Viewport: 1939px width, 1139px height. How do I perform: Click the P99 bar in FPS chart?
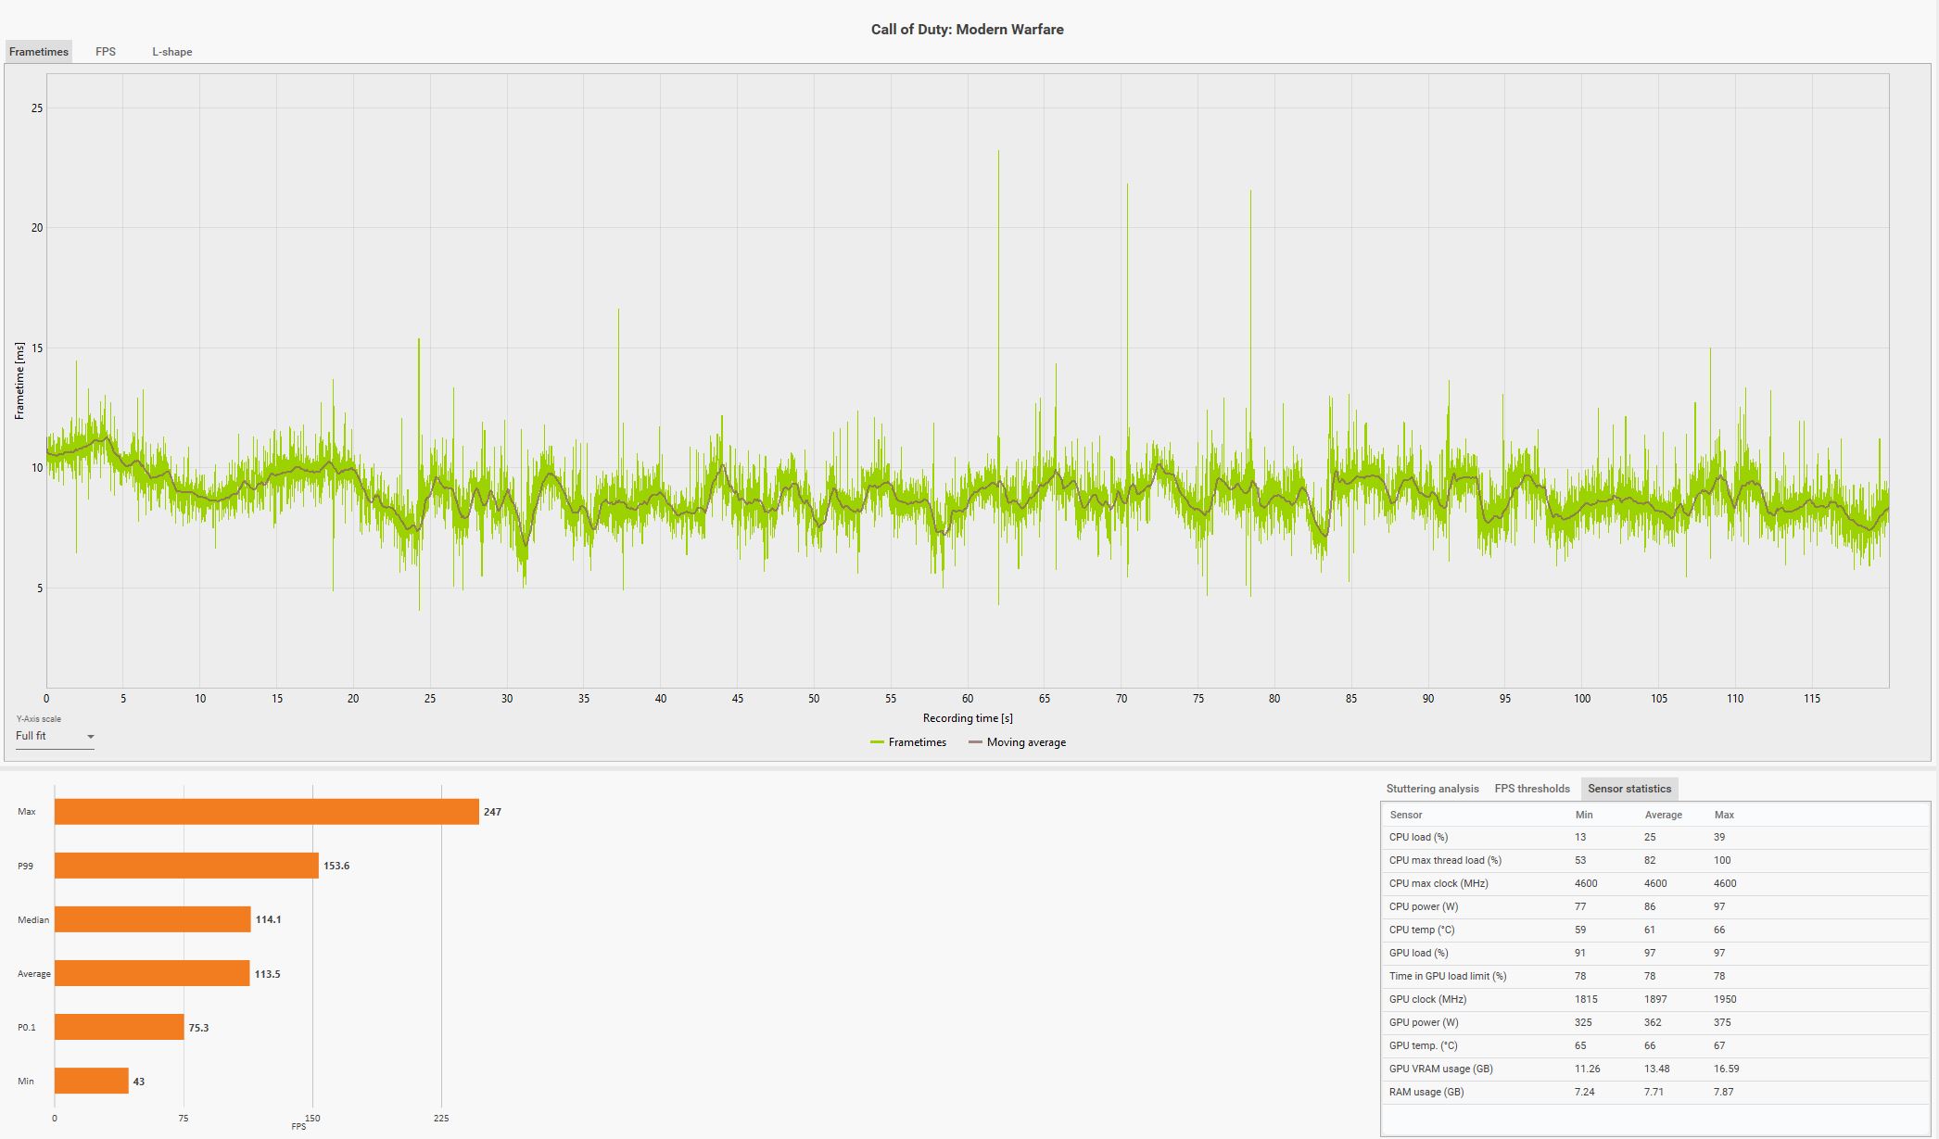186,866
